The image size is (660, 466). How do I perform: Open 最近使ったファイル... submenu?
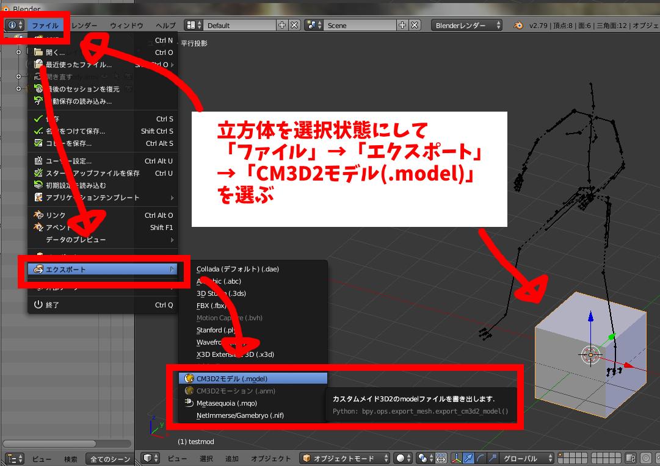pyautogui.click(x=103, y=65)
